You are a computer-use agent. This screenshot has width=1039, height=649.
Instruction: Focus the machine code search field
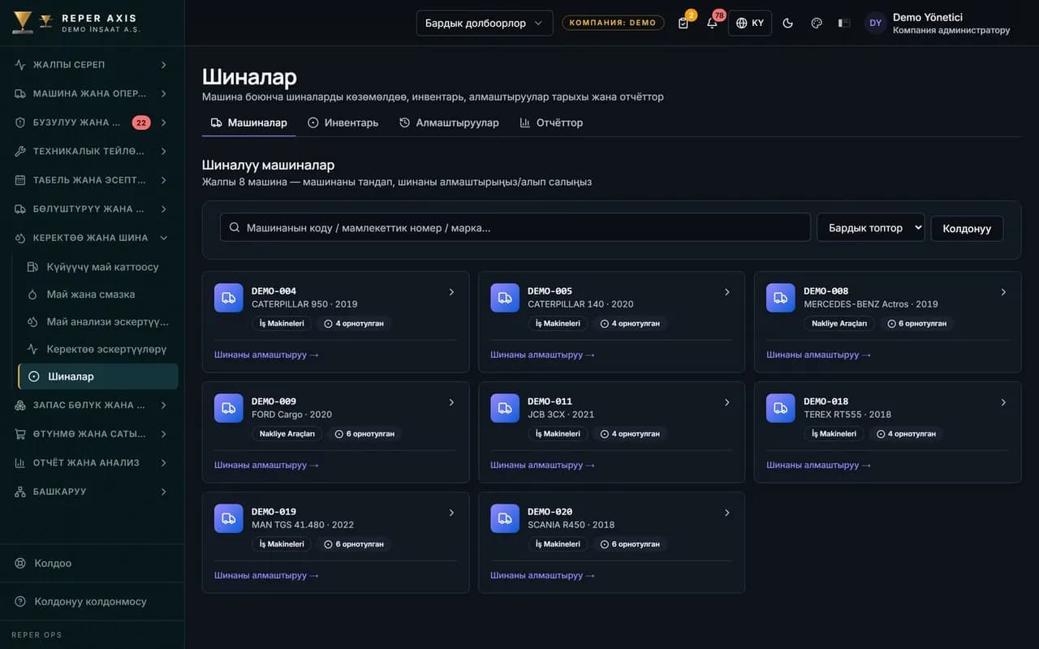[x=515, y=228]
